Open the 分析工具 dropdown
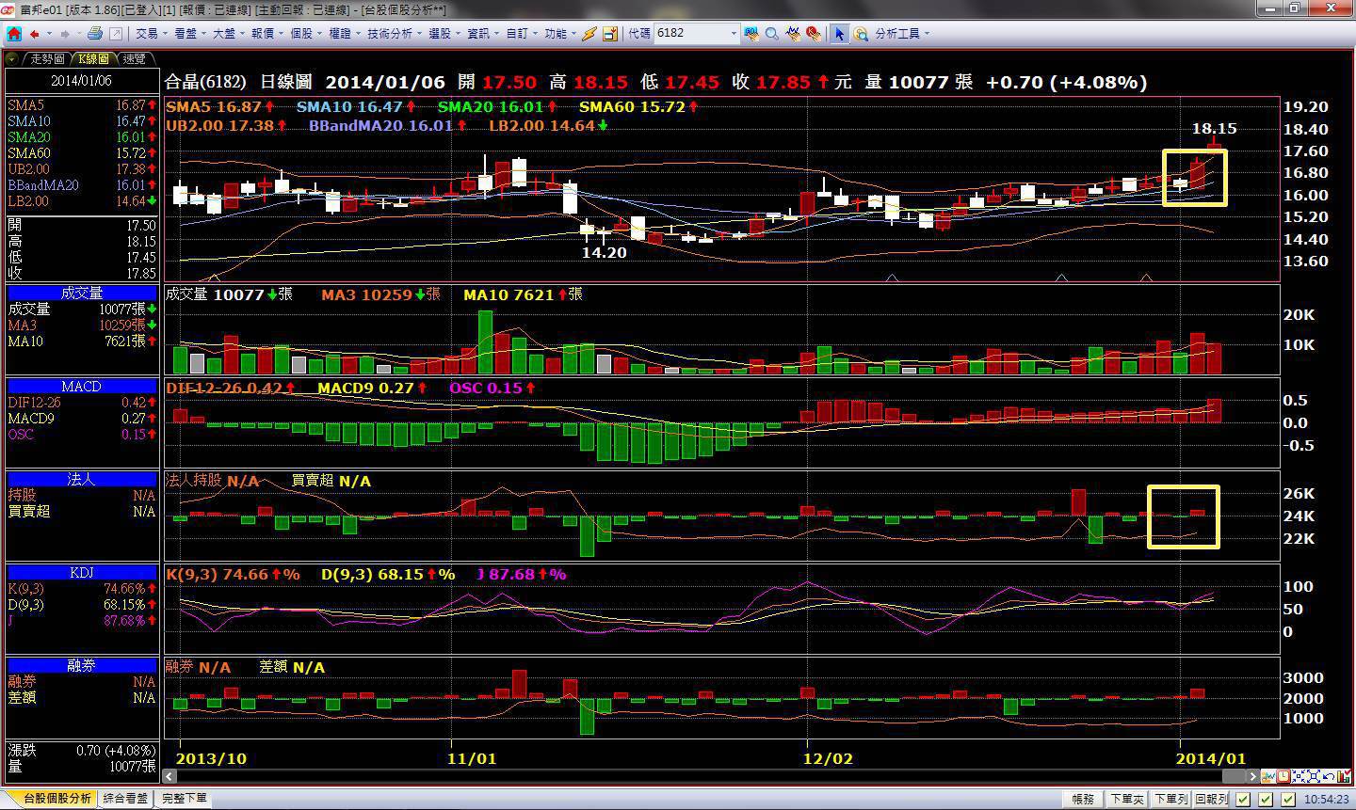 901,34
